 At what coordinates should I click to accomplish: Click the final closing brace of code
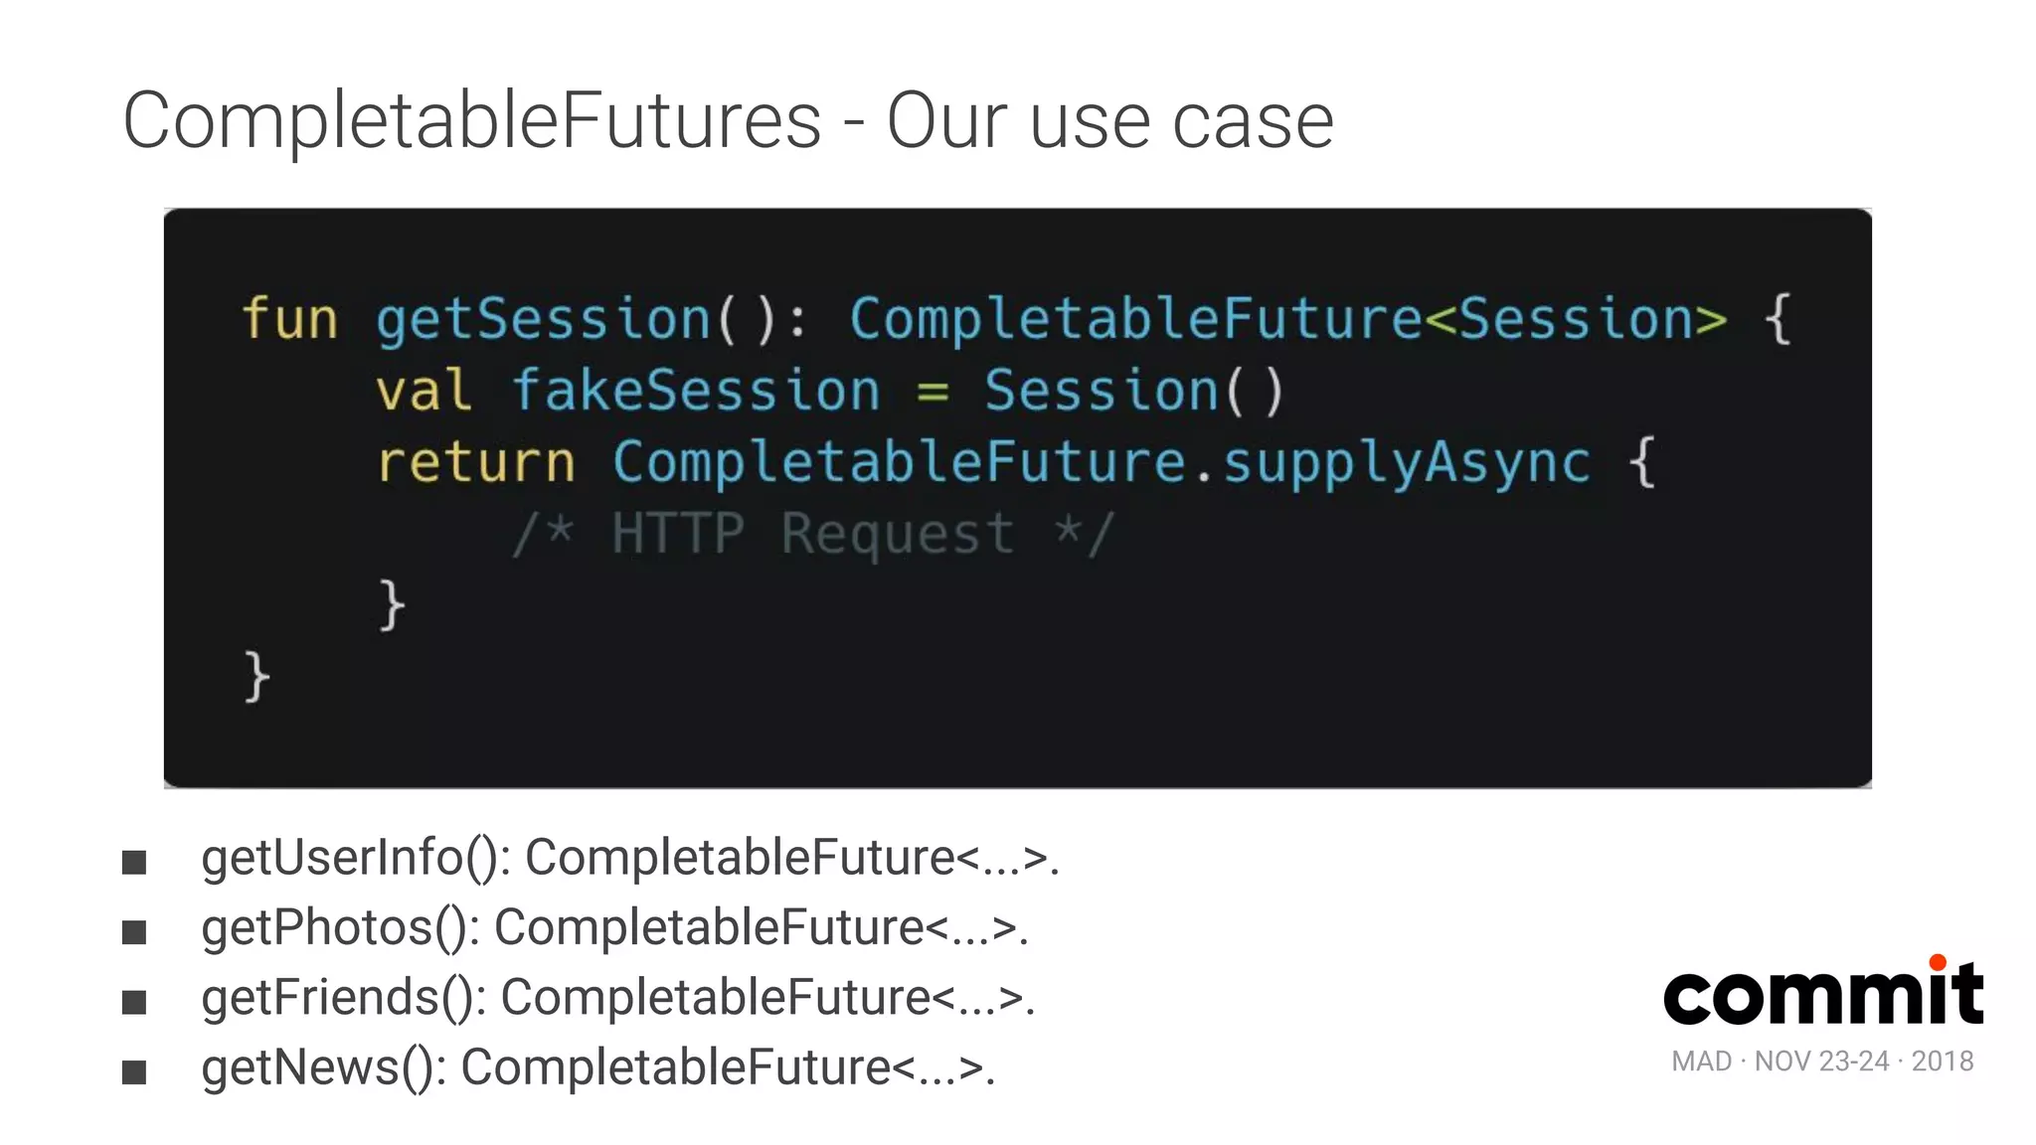tap(256, 677)
